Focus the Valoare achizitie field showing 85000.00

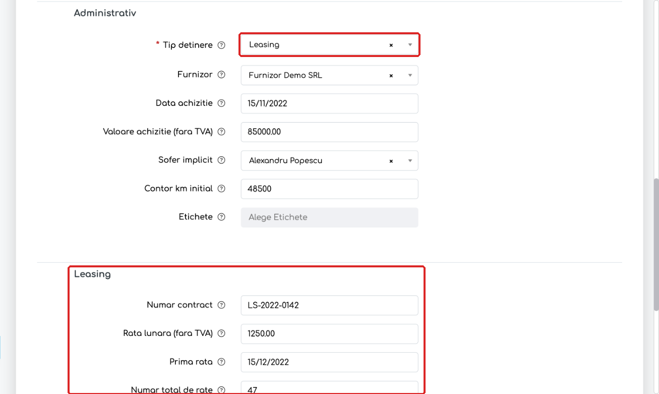click(x=330, y=132)
